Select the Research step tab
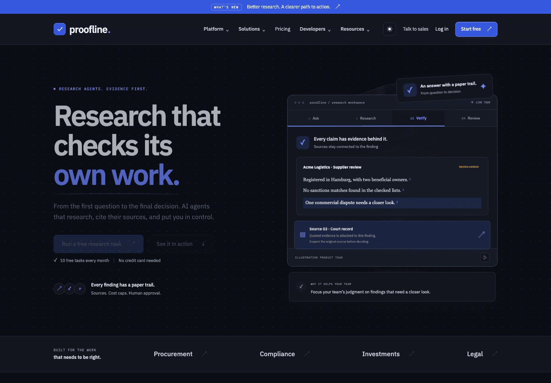 point(366,118)
